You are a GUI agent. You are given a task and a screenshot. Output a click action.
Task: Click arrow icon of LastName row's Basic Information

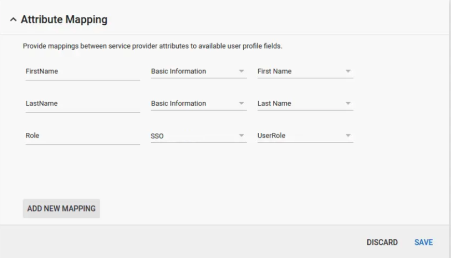click(x=241, y=104)
